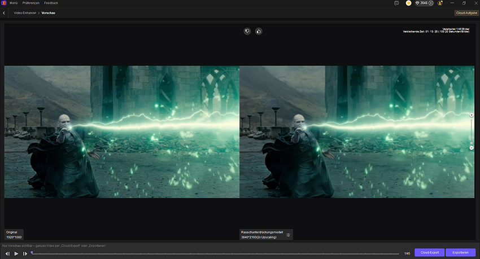Click the vertical zoom slider handle
This screenshot has width=480, height=259.
[472, 143]
